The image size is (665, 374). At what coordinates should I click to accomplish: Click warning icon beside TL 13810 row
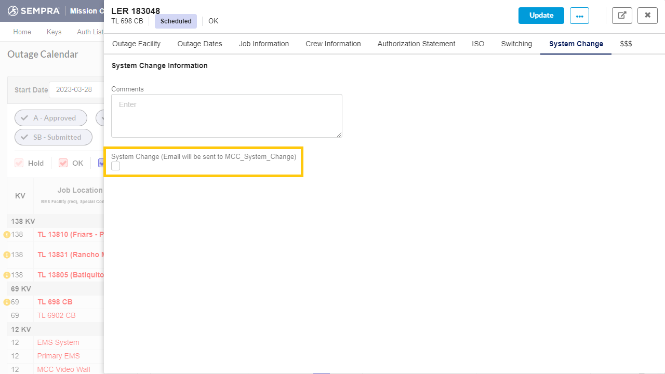pos(7,235)
